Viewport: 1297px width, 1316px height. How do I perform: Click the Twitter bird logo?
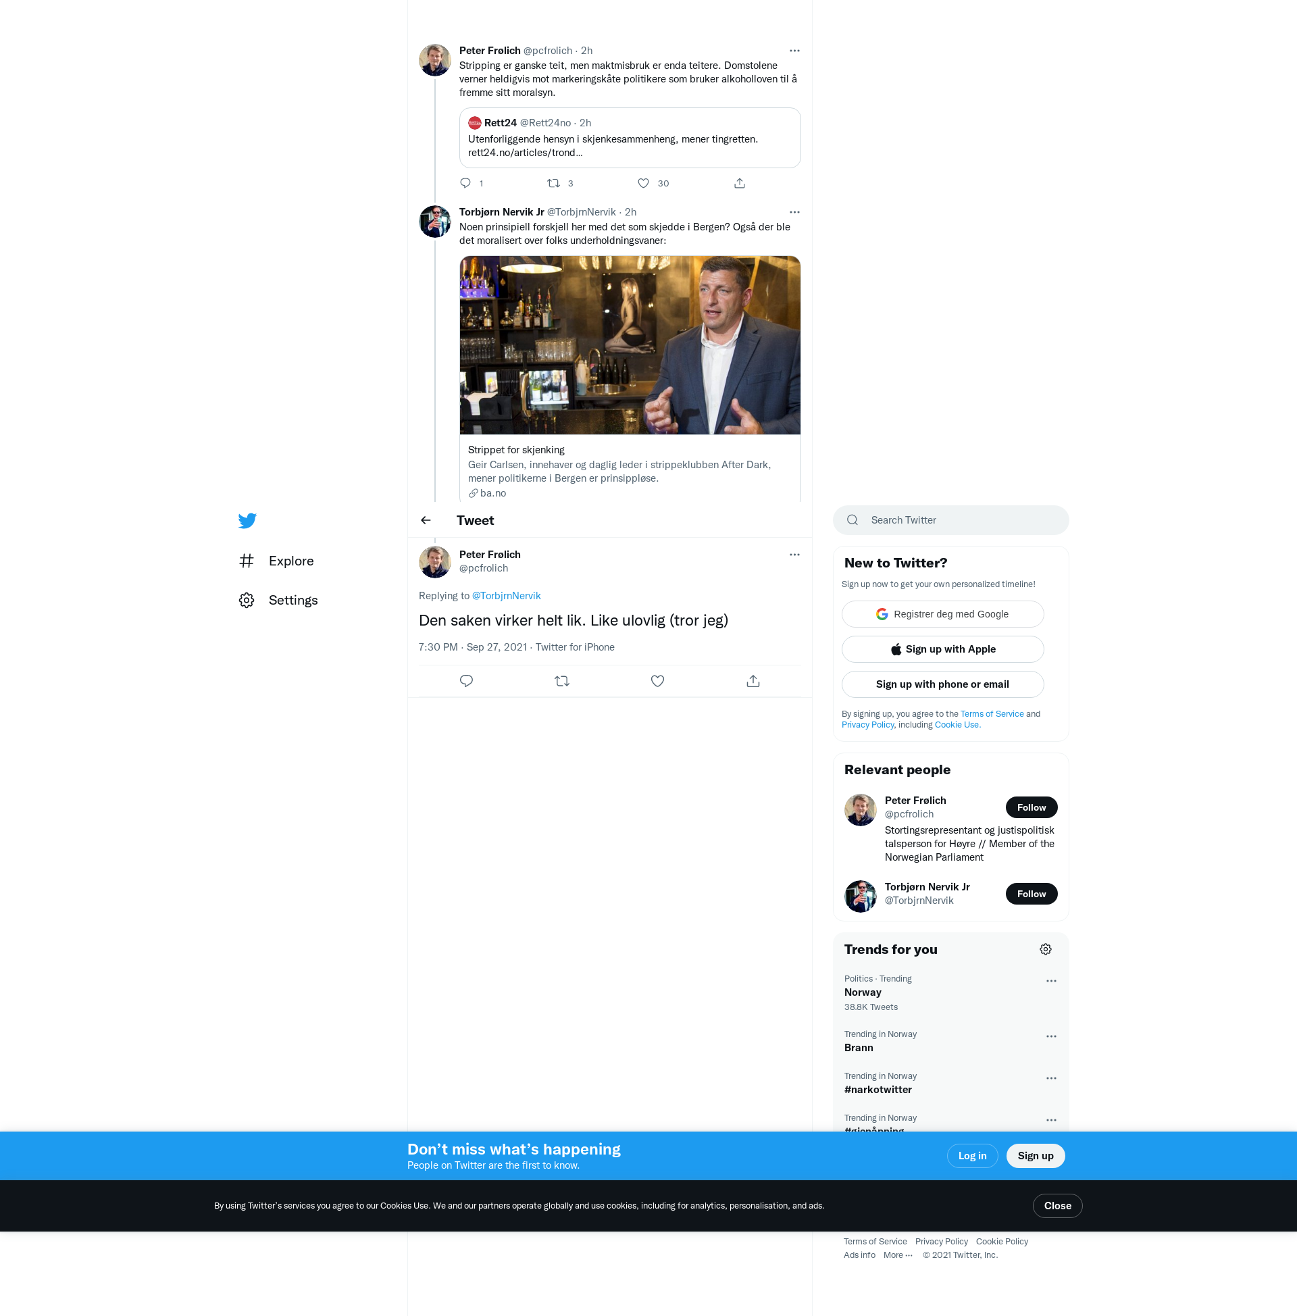point(247,520)
